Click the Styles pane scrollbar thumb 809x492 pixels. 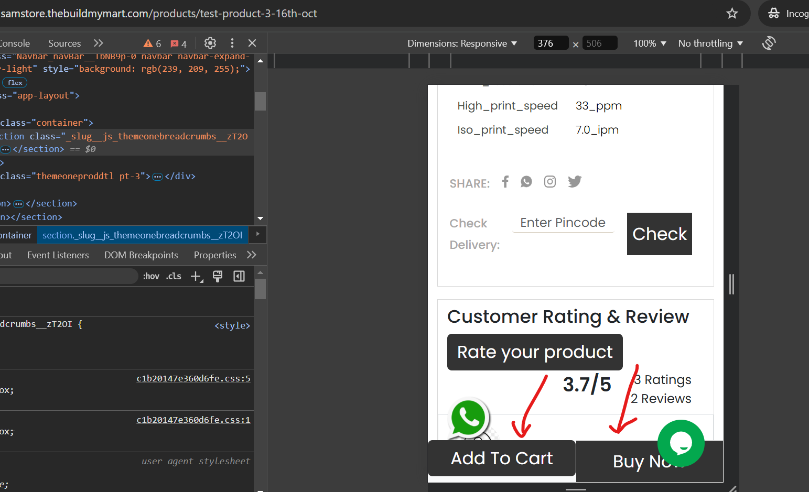click(260, 289)
